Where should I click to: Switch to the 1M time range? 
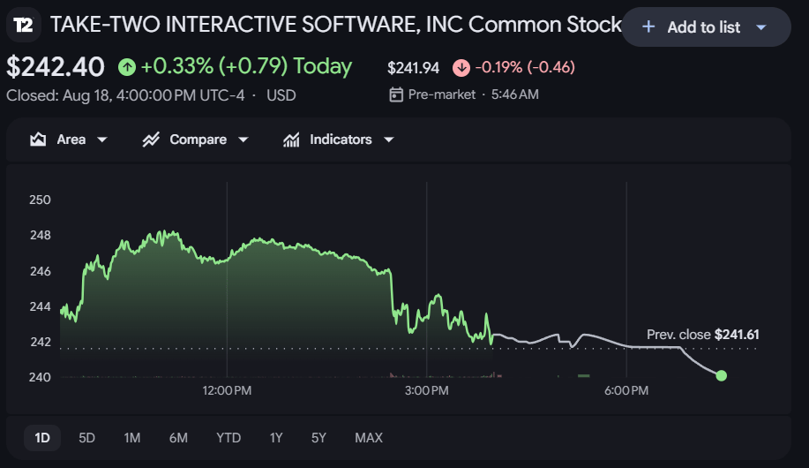[132, 438]
